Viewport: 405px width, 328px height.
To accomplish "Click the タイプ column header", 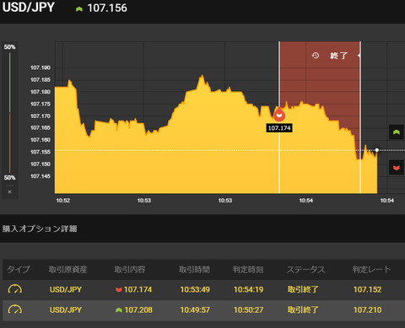I will [19, 269].
